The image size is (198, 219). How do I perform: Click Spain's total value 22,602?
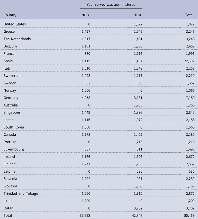(x=187, y=61)
